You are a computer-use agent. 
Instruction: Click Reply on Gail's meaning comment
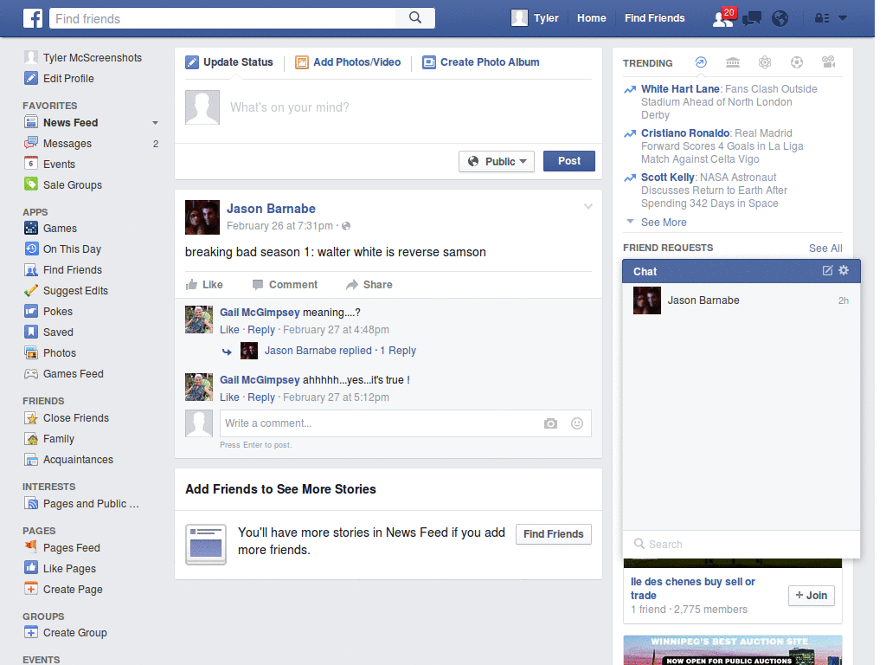tap(261, 330)
